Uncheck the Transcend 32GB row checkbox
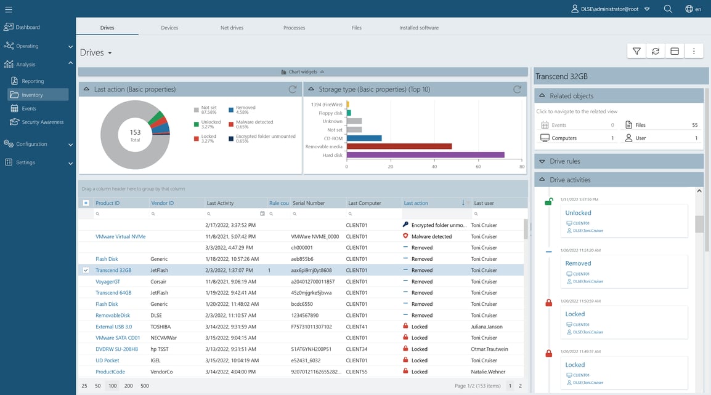The height and width of the screenshot is (395, 711). click(x=86, y=270)
